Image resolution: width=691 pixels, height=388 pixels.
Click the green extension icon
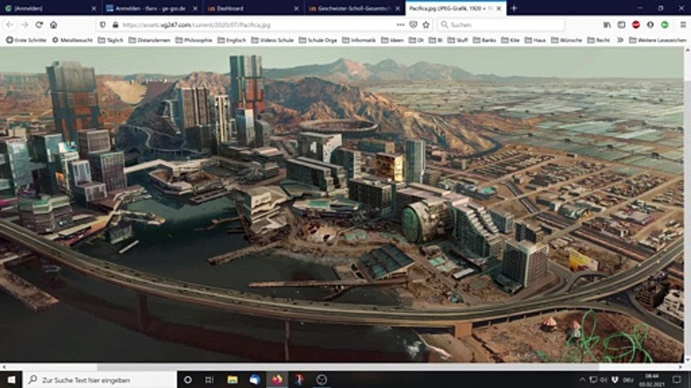[665, 25]
